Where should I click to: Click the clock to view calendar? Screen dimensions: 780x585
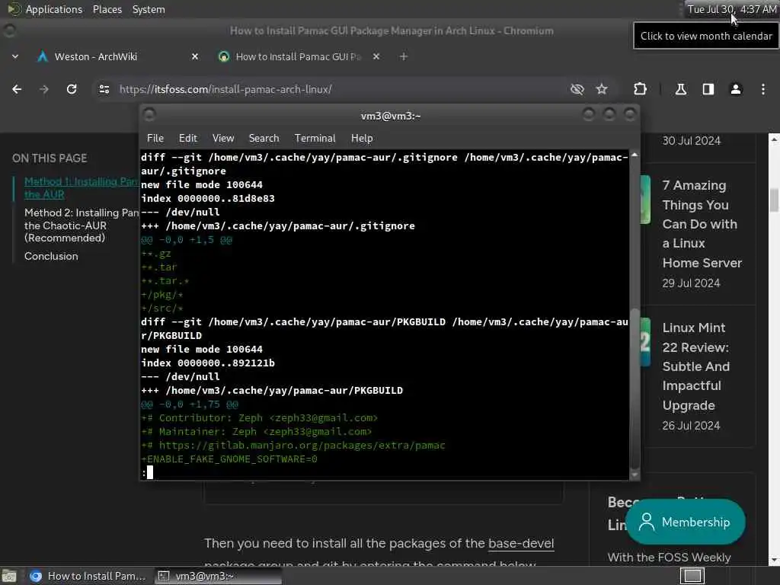pos(732,9)
